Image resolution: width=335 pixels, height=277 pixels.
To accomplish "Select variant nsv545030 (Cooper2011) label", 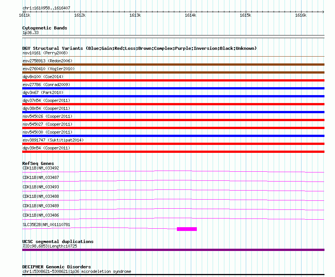I will [x=47, y=132].
